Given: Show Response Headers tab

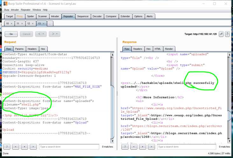Looking at the screenshot, I should pyautogui.click(x=138, y=49).
